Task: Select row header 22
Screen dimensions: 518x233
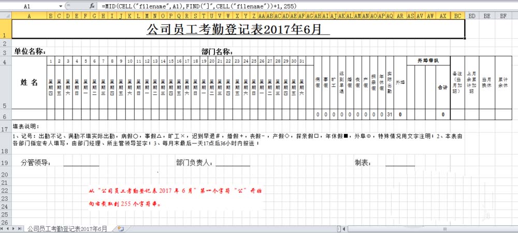Action: pyautogui.click(x=6, y=191)
